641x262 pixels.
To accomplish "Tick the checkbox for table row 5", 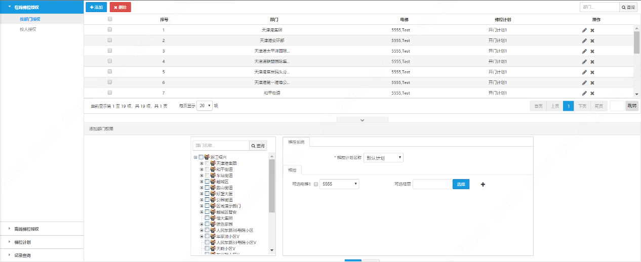I will [110, 71].
